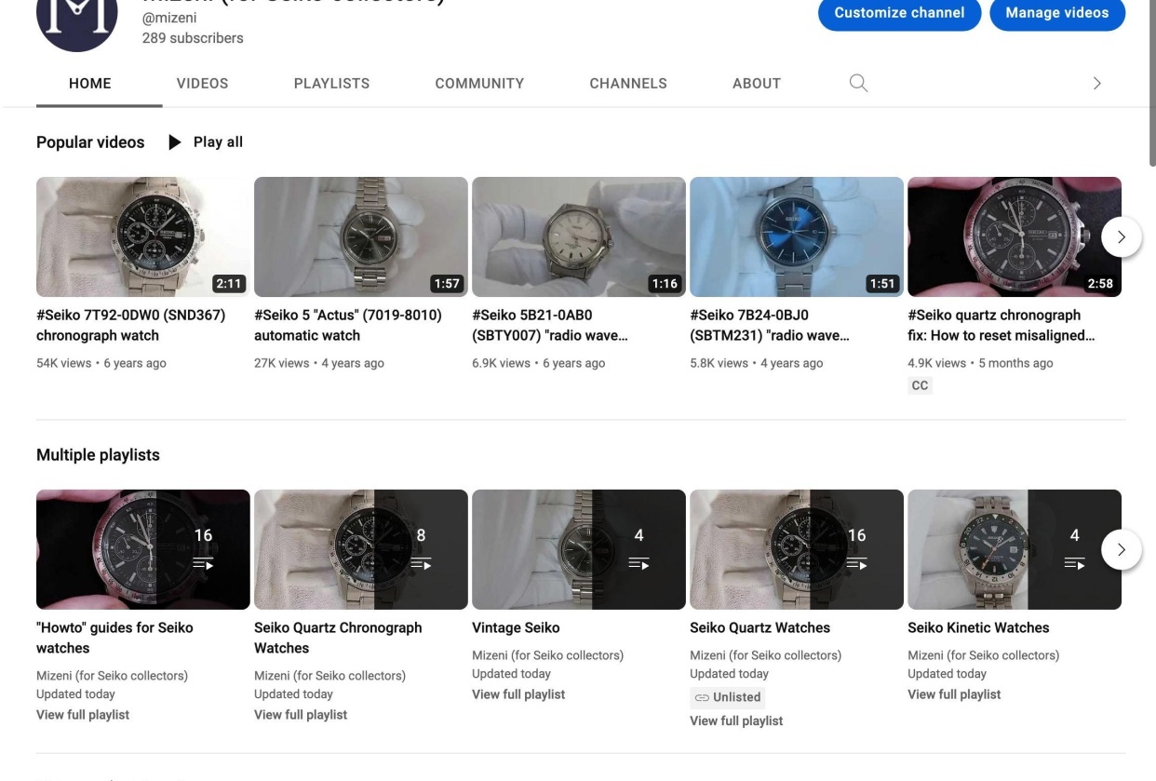Click the @mizeni channel handle
1156x781 pixels.
pyautogui.click(x=169, y=18)
